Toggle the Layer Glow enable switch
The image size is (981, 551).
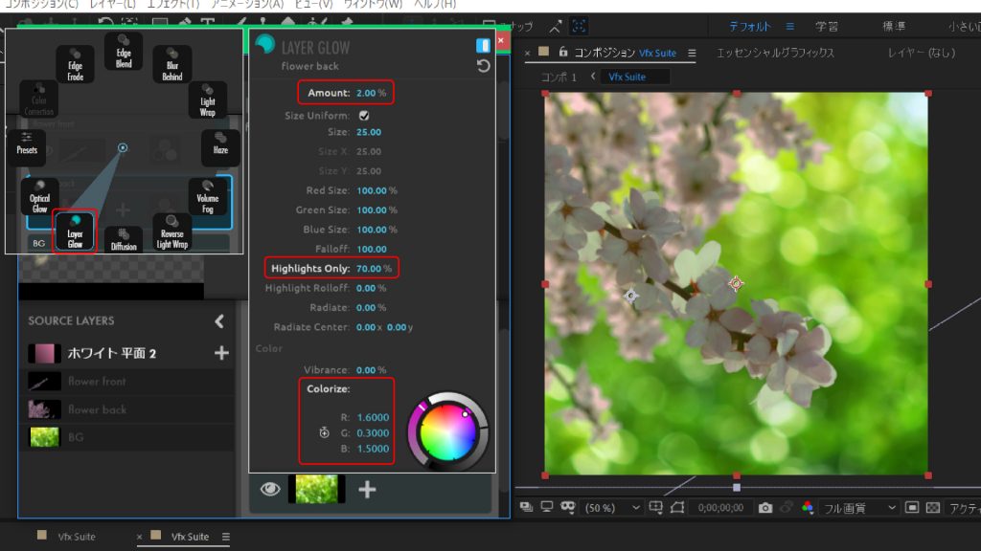point(483,45)
